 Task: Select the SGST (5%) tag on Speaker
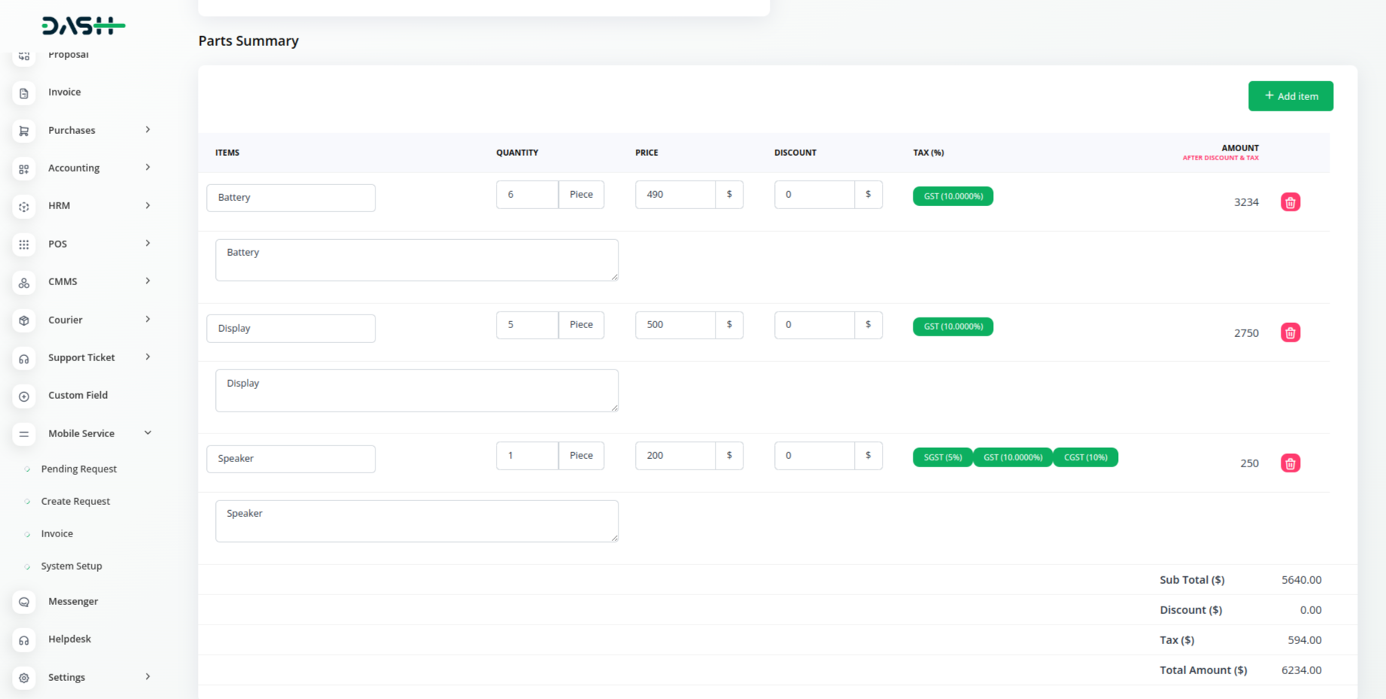942,457
